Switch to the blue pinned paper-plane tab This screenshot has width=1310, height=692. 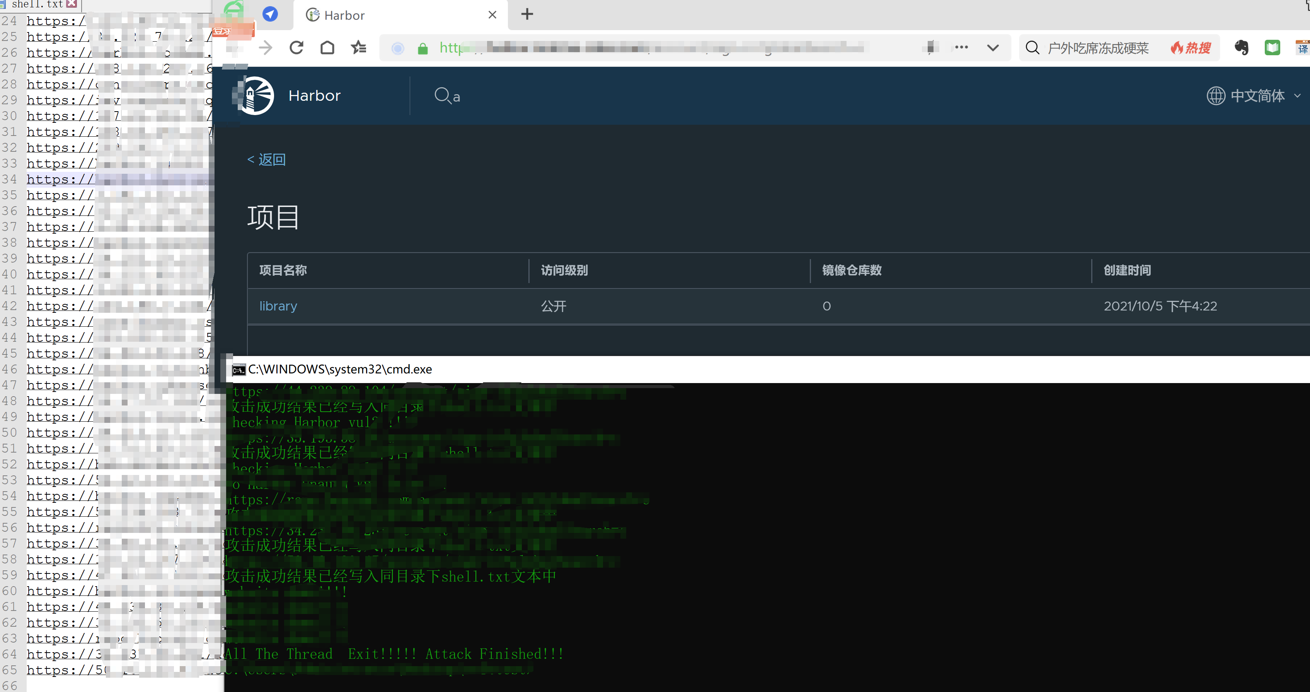(270, 14)
